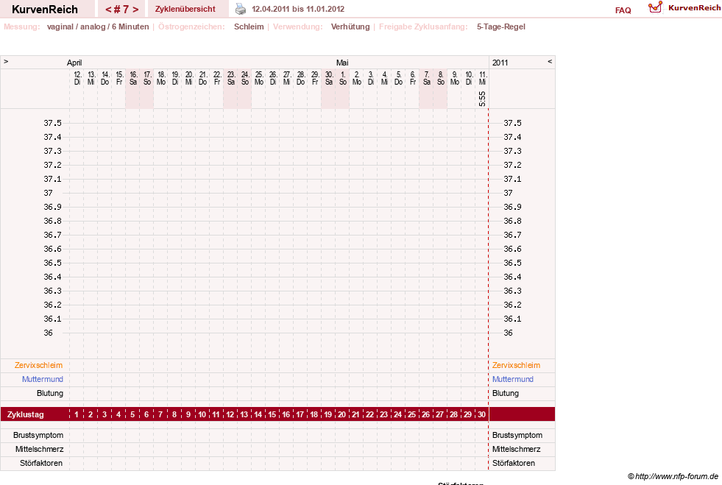Select cycle day 25 cell
This screenshot has width=722, height=485.
pyautogui.click(x=411, y=414)
